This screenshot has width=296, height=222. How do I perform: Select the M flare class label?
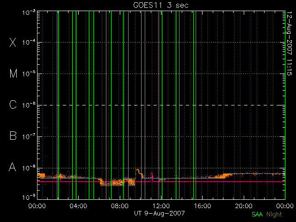click(x=13, y=74)
